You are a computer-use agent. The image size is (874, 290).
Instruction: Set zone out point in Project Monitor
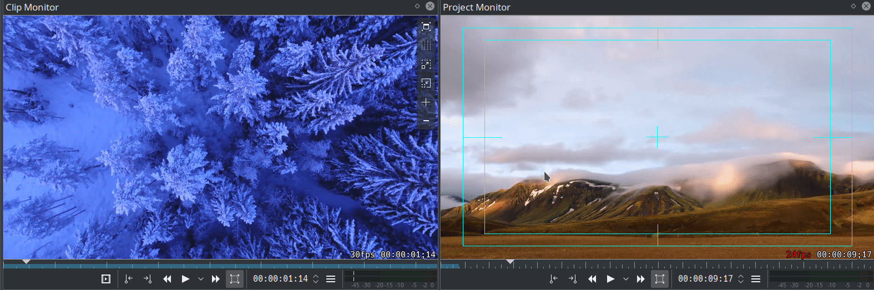[573, 279]
